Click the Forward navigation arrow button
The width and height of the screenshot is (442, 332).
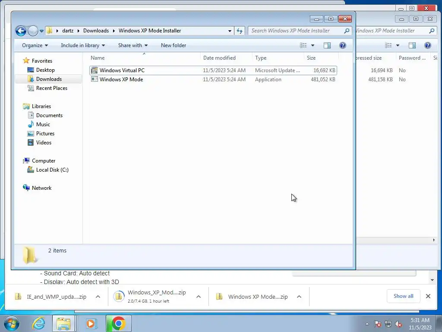pyautogui.click(x=33, y=31)
